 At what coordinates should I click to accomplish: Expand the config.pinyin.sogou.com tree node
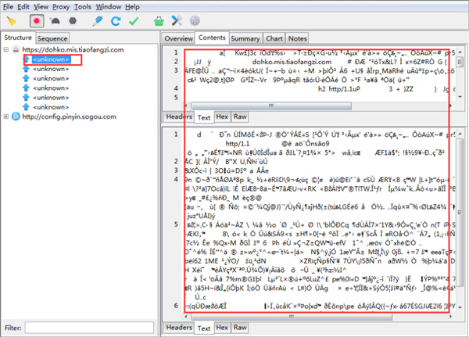point(7,117)
